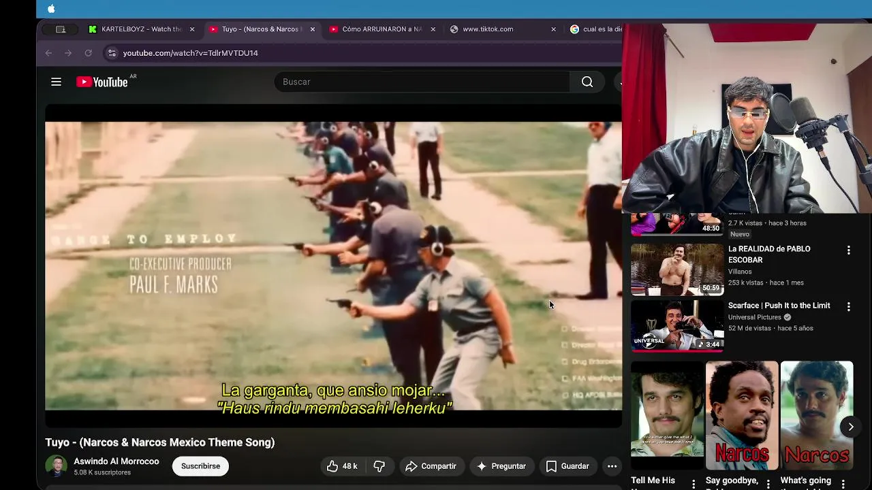The width and height of the screenshot is (872, 490).
Task: Click the search magnifier button
Action: (587, 82)
